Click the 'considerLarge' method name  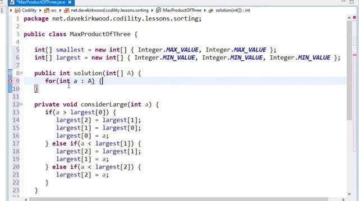(104, 104)
